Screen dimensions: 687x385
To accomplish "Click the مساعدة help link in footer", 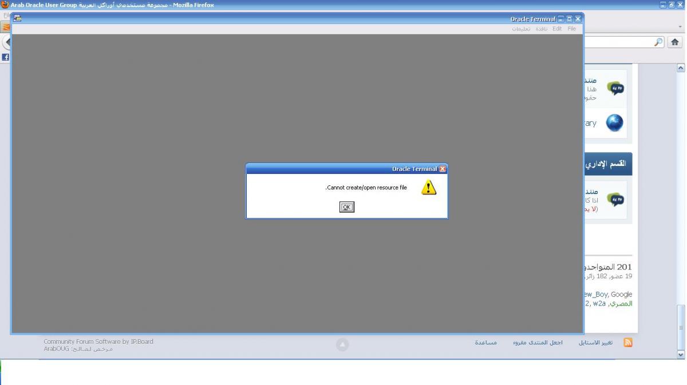I will 485,343.
